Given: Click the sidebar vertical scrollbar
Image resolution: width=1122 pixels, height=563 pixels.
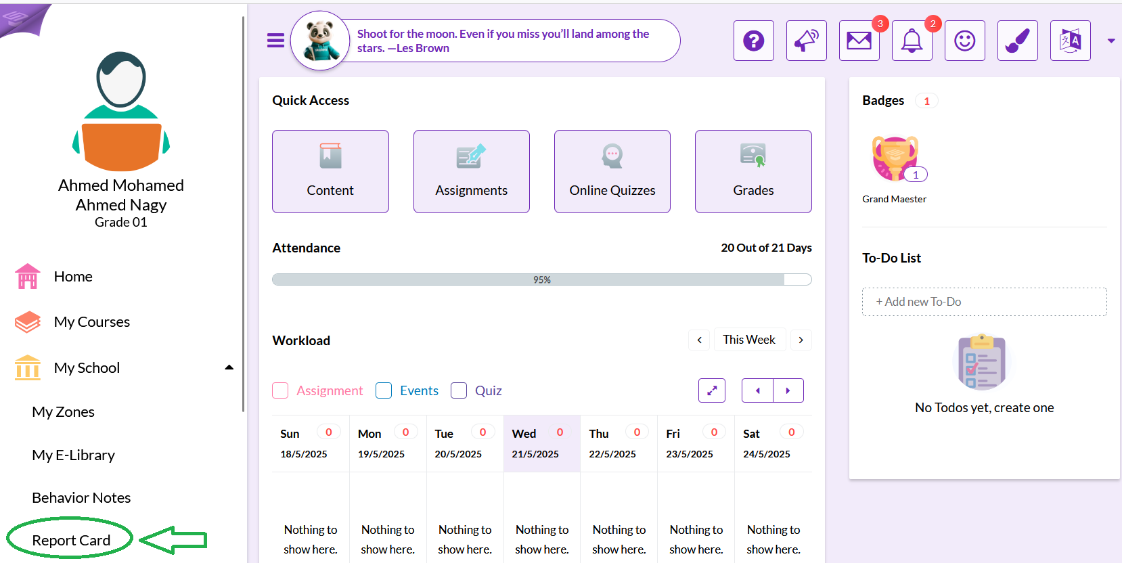Looking at the screenshot, I should (243, 213).
